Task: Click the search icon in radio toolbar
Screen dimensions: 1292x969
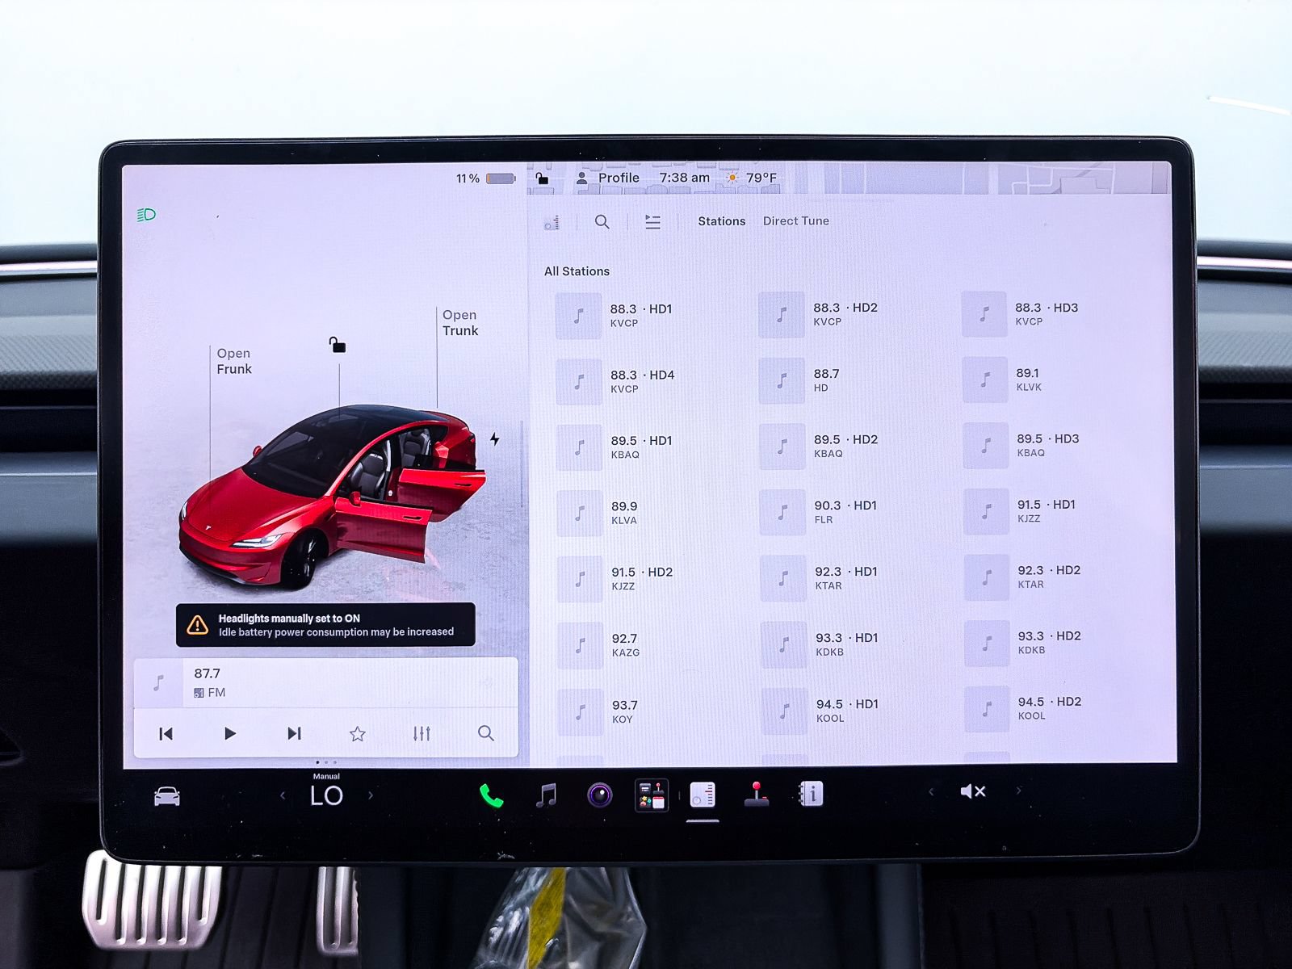Action: [602, 221]
